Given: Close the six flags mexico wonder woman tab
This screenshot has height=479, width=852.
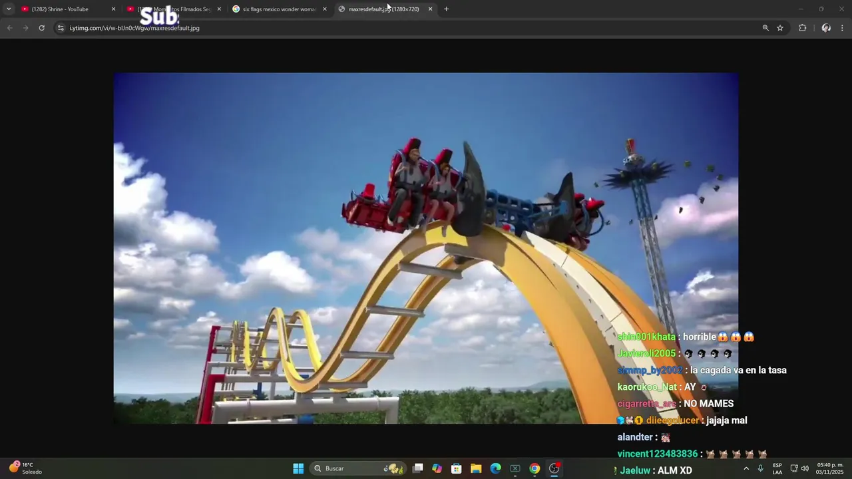Looking at the screenshot, I should pyautogui.click(x=325, y=9).
